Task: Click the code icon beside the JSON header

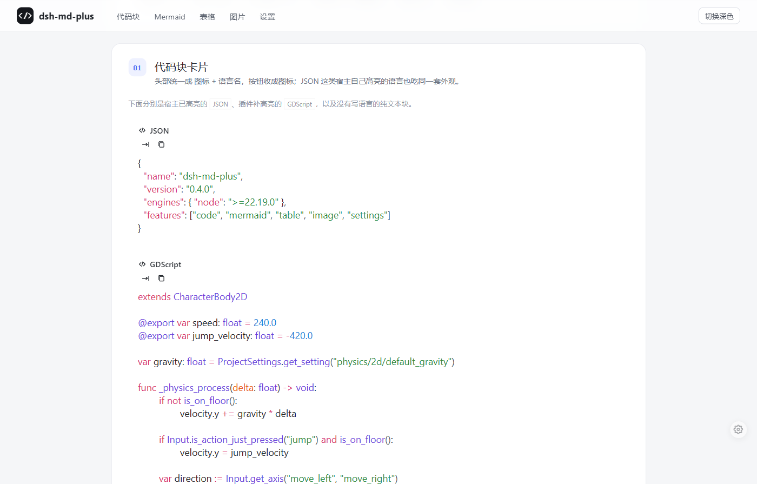Action: coord(142,130)
